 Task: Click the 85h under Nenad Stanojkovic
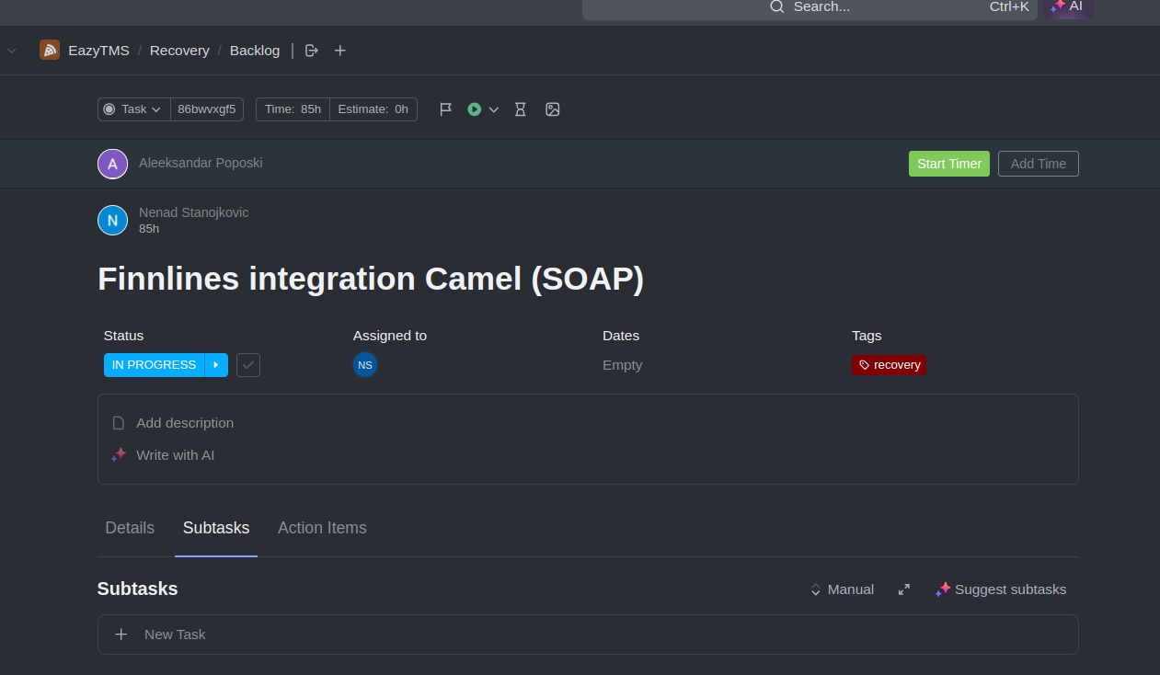point(149,229)
